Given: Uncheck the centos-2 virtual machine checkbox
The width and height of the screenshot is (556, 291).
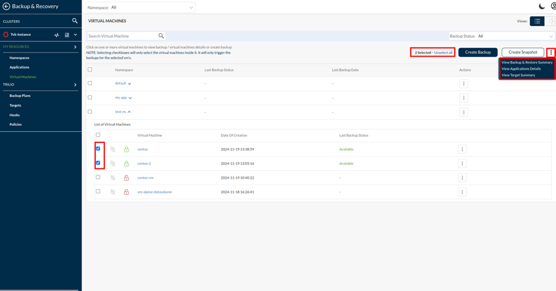Looking at the screenshot, I should 98,163.
